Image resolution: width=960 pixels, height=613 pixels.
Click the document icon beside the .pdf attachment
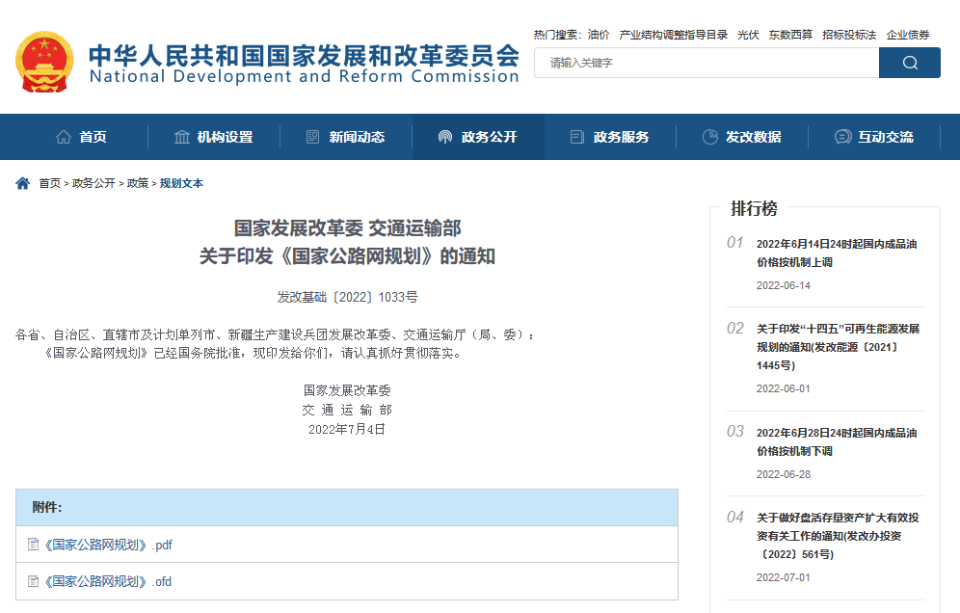click(x=33, y=545)
